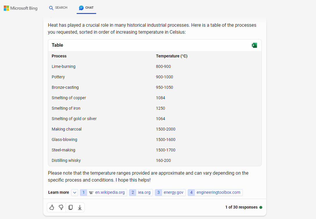
Task: Click the green response status dot
Action: (261, 207)
